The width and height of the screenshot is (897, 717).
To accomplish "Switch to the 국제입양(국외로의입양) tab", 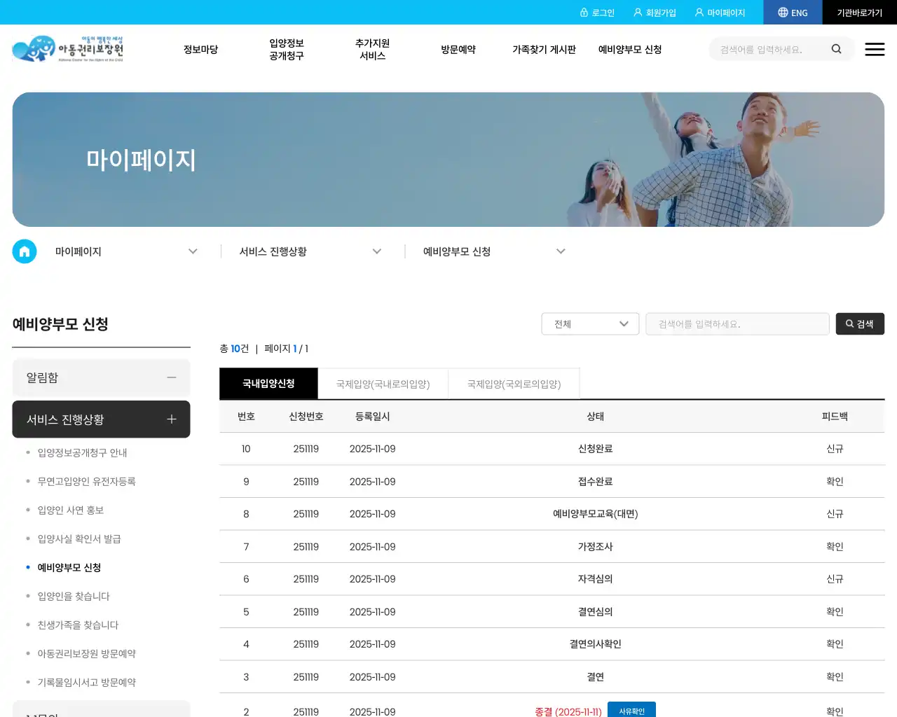I will [514, 384].
